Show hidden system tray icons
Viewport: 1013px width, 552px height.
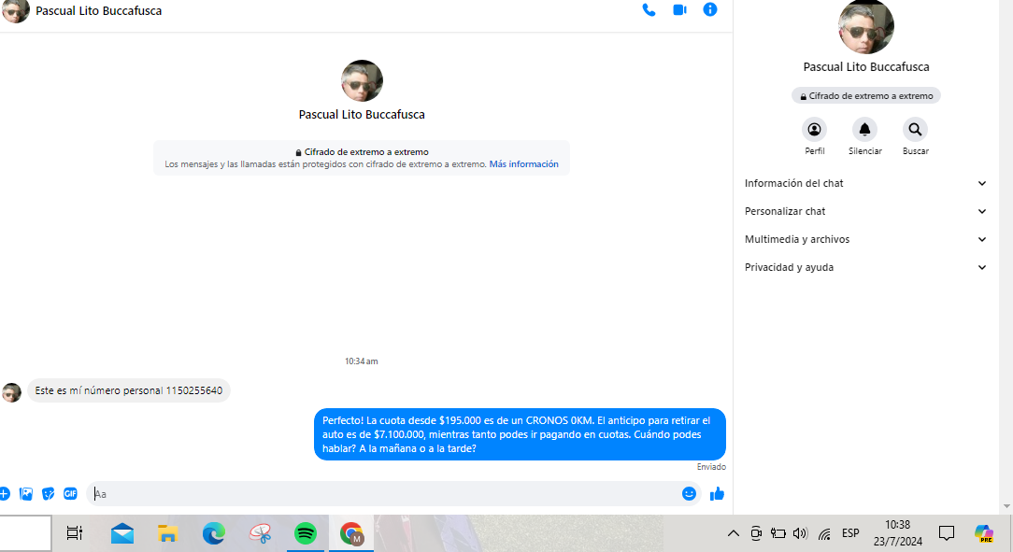point(734,533)
